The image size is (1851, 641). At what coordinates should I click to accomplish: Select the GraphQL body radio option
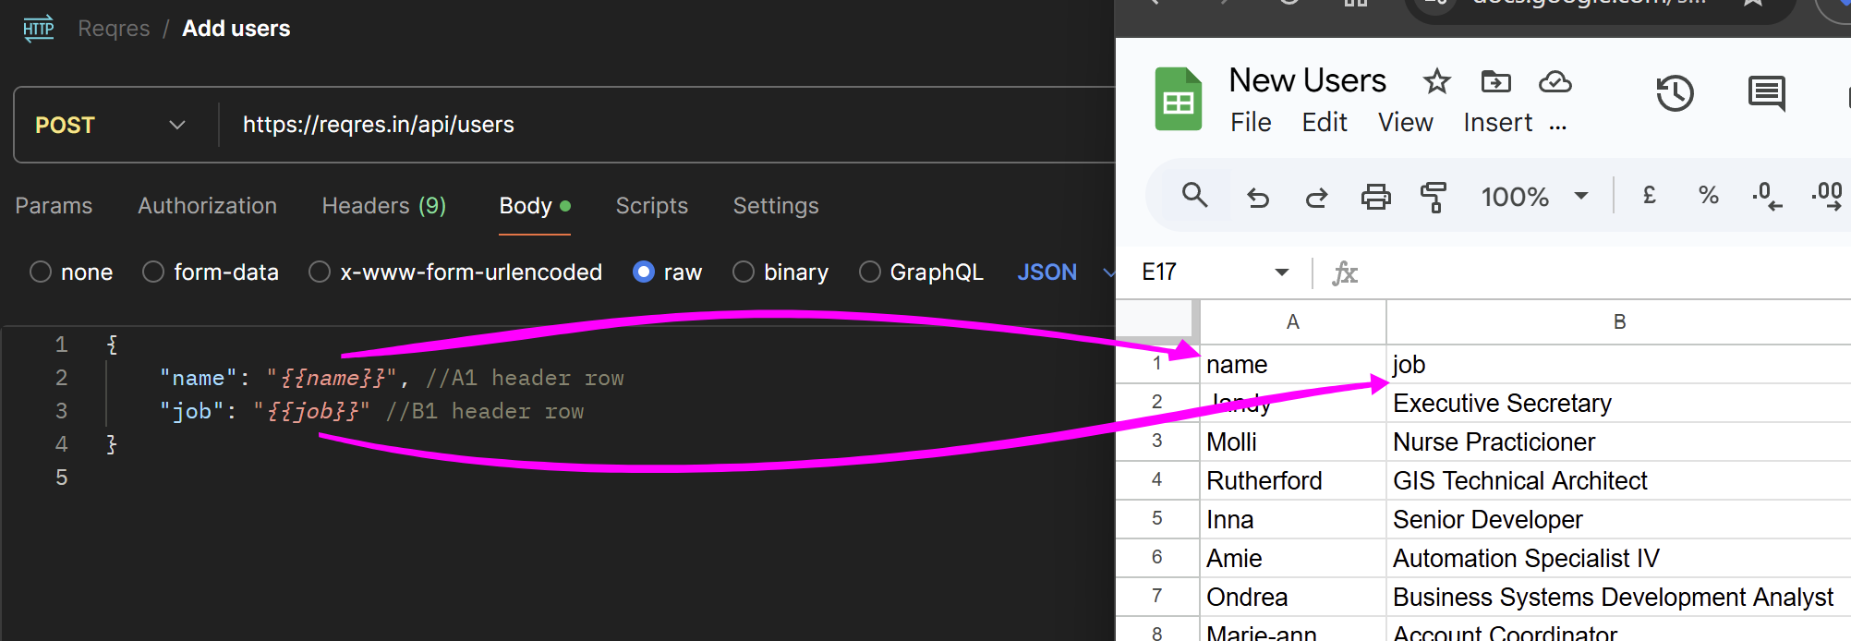pyautogui.click(x=870, y=272)
